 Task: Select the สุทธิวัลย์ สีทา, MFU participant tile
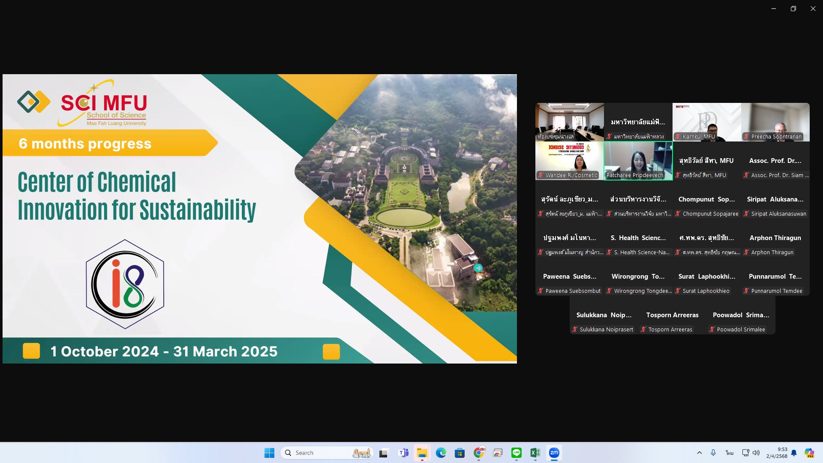point(707,161)
